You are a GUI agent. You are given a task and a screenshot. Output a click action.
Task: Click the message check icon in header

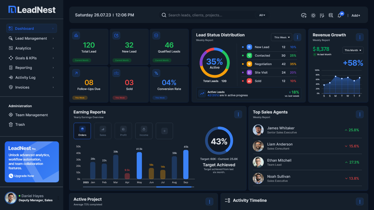[x=304, y=15]
